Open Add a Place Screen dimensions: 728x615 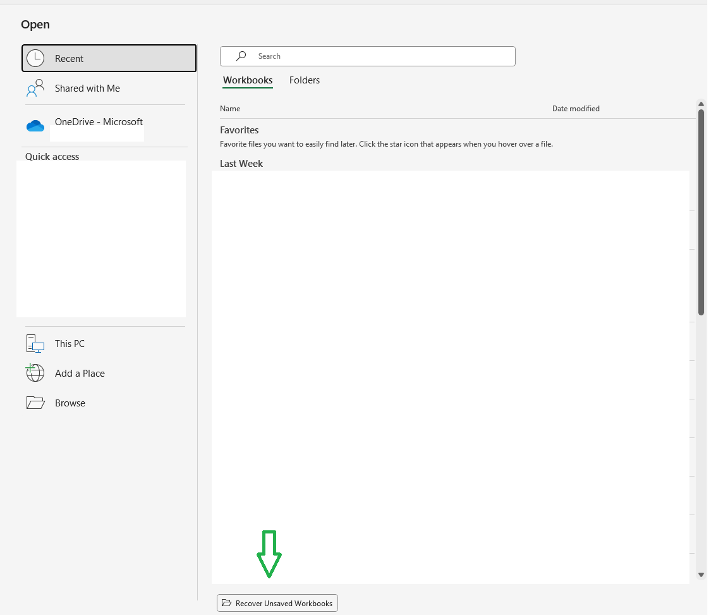pos(80,373)
